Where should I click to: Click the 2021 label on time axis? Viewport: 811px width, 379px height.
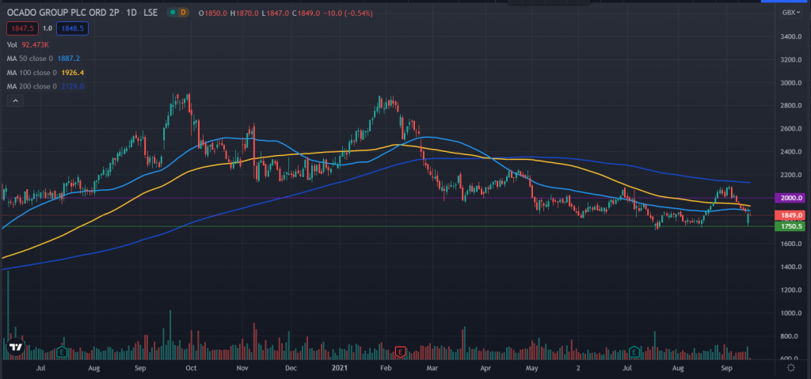(x=339, y=368)
